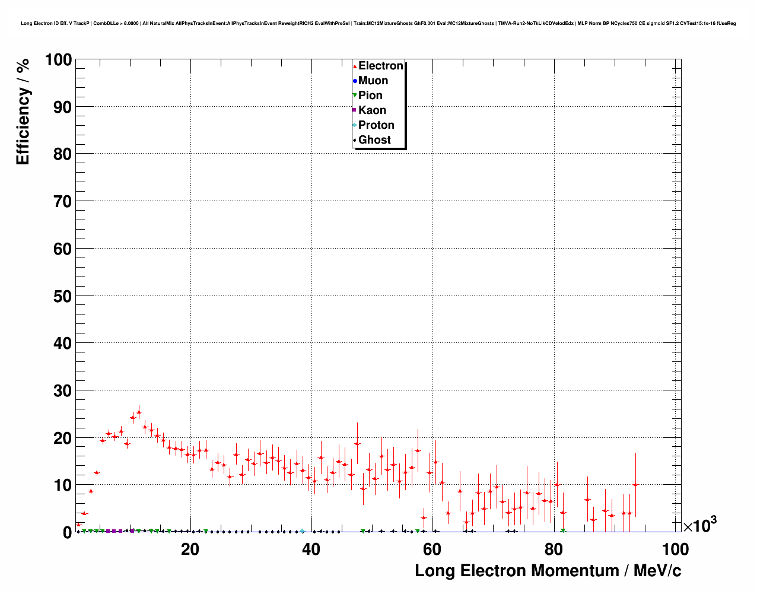Screen dimensions: 757x591
Task: Select the 'Muon' legend label
Action: pyautogui.click(x=373, y=81)
